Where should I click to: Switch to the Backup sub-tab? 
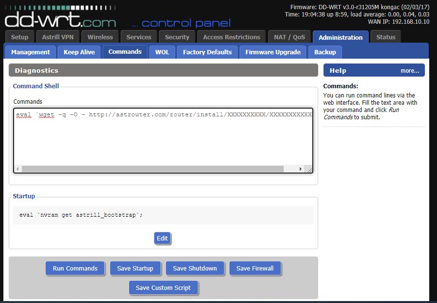tap(325, 52)
